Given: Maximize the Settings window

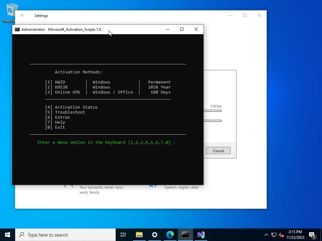Looking at the screenshot, I should click(x=245, y=15).
